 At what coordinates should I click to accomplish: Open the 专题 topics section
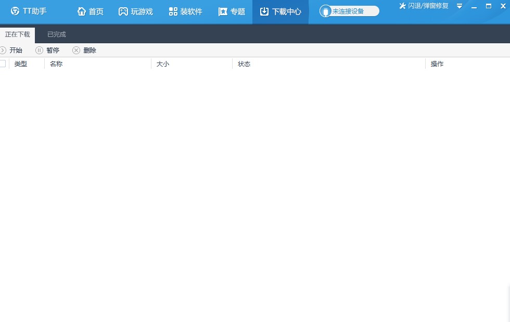coord(232,11)
